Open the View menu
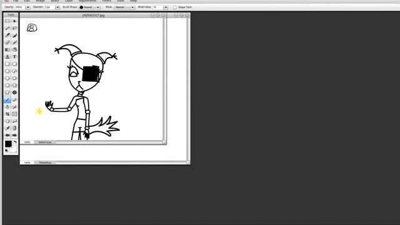Screen dimensions: 400x225 click(121, 1)
